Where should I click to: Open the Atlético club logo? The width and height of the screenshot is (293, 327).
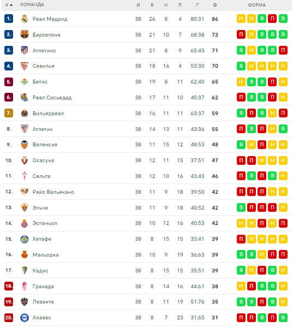coord(25,50)
